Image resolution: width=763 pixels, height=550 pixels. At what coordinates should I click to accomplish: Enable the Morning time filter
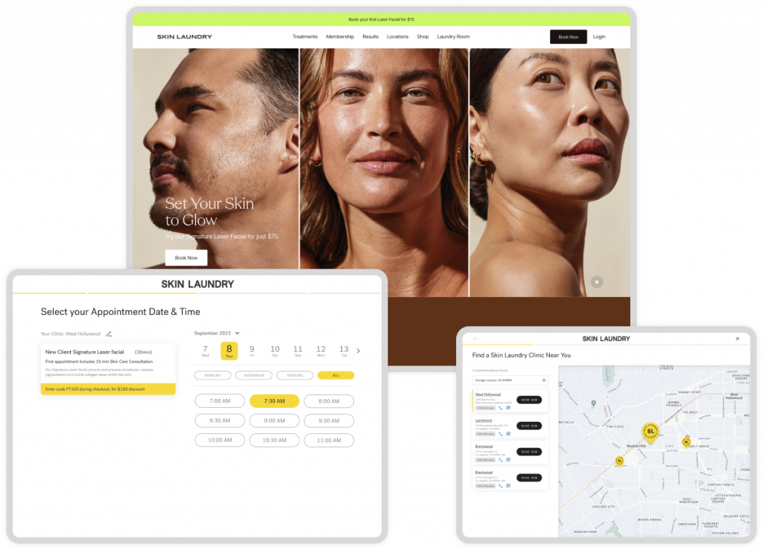tap(212, 375)
